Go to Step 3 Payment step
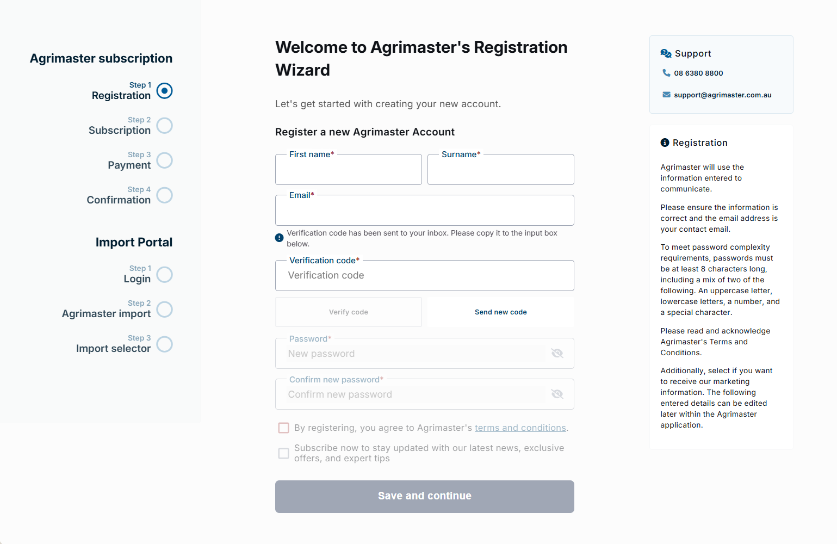The height and width of the screenshot is (544, 837). (165, 160)
